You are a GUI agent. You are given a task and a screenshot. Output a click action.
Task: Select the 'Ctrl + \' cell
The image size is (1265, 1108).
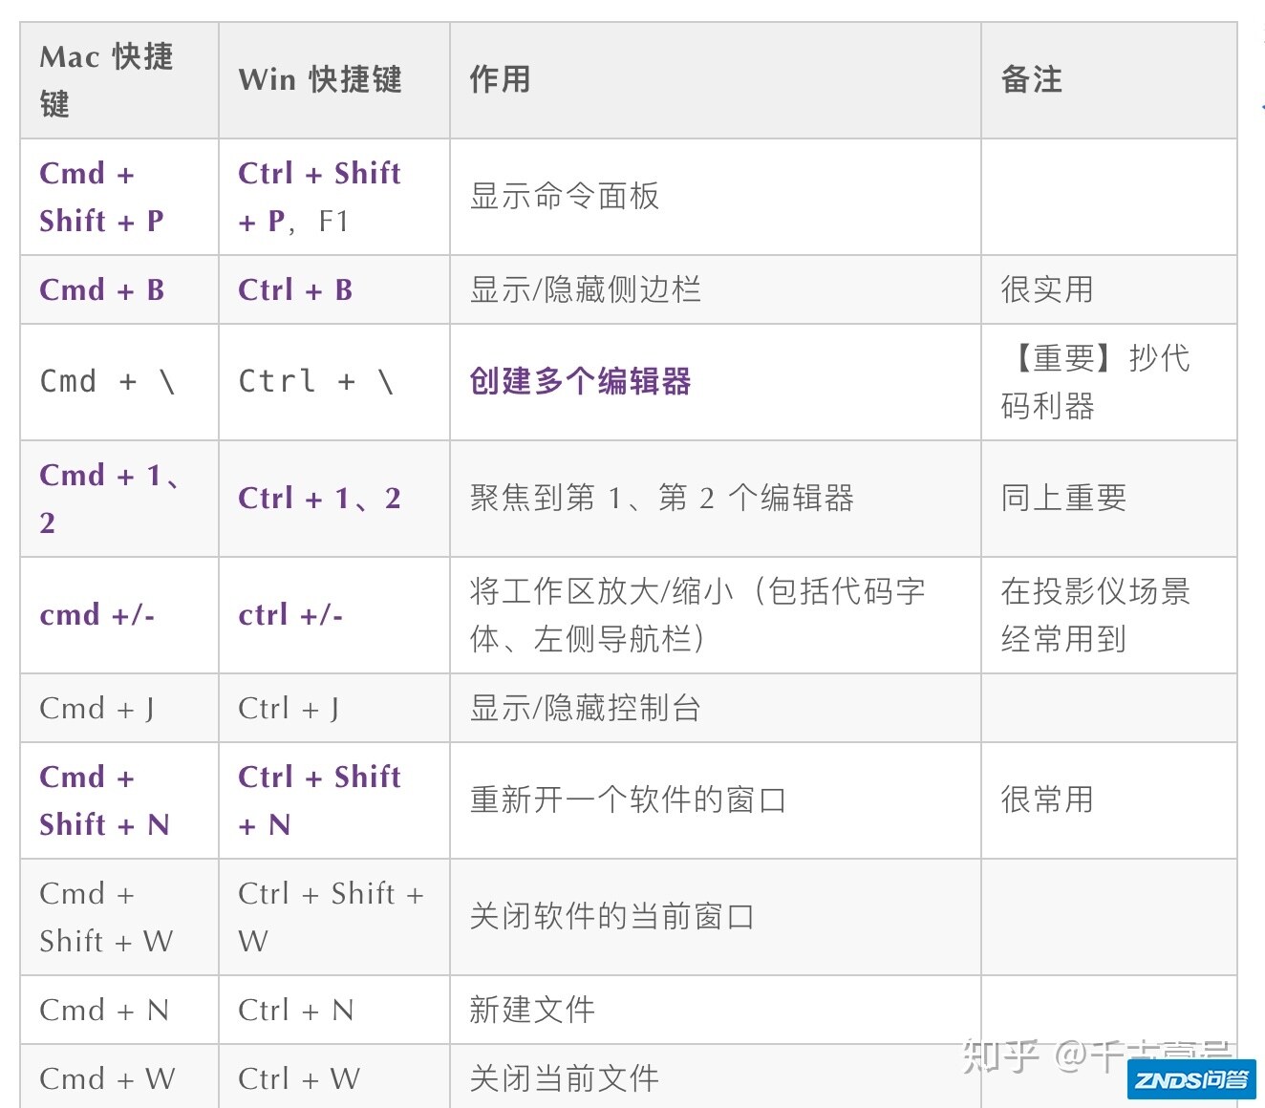tap(334, 382)
